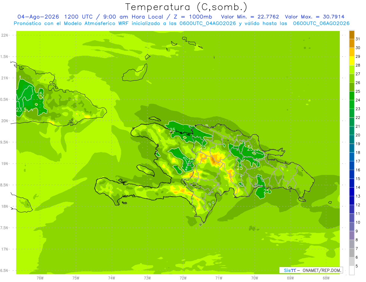
Task: Click the topmost dark orange legend swatch above 31
Action: click(352, 35)
